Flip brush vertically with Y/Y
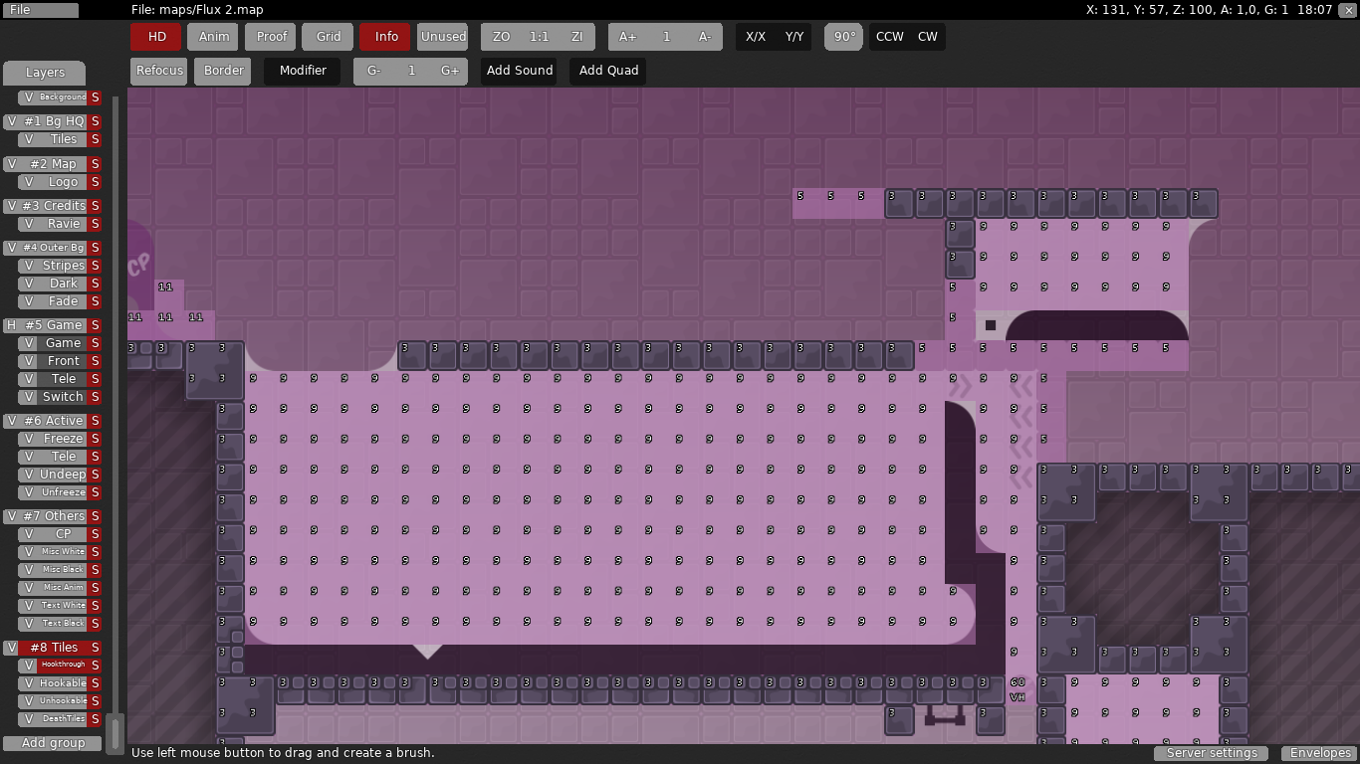 pyautogui.click(x=793, y=37)
